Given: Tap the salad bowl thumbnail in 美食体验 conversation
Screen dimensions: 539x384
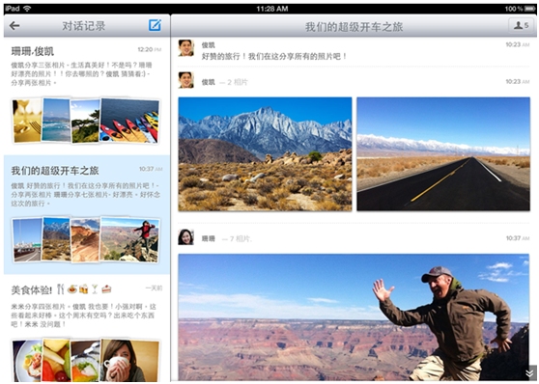Looking at the screenshot, I should 85,362.
